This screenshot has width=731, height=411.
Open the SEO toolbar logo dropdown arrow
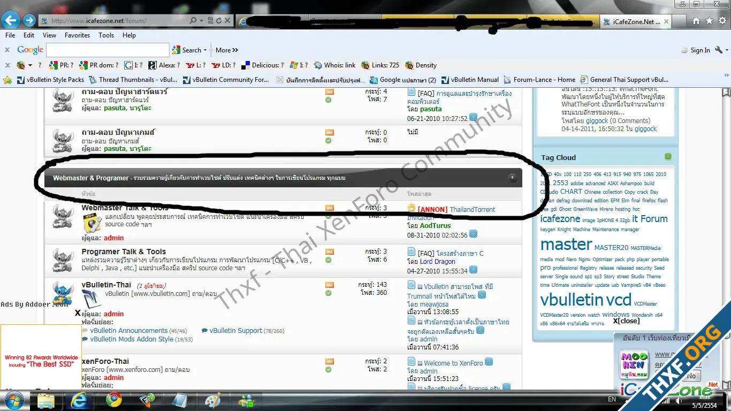(x=31, y=65)
